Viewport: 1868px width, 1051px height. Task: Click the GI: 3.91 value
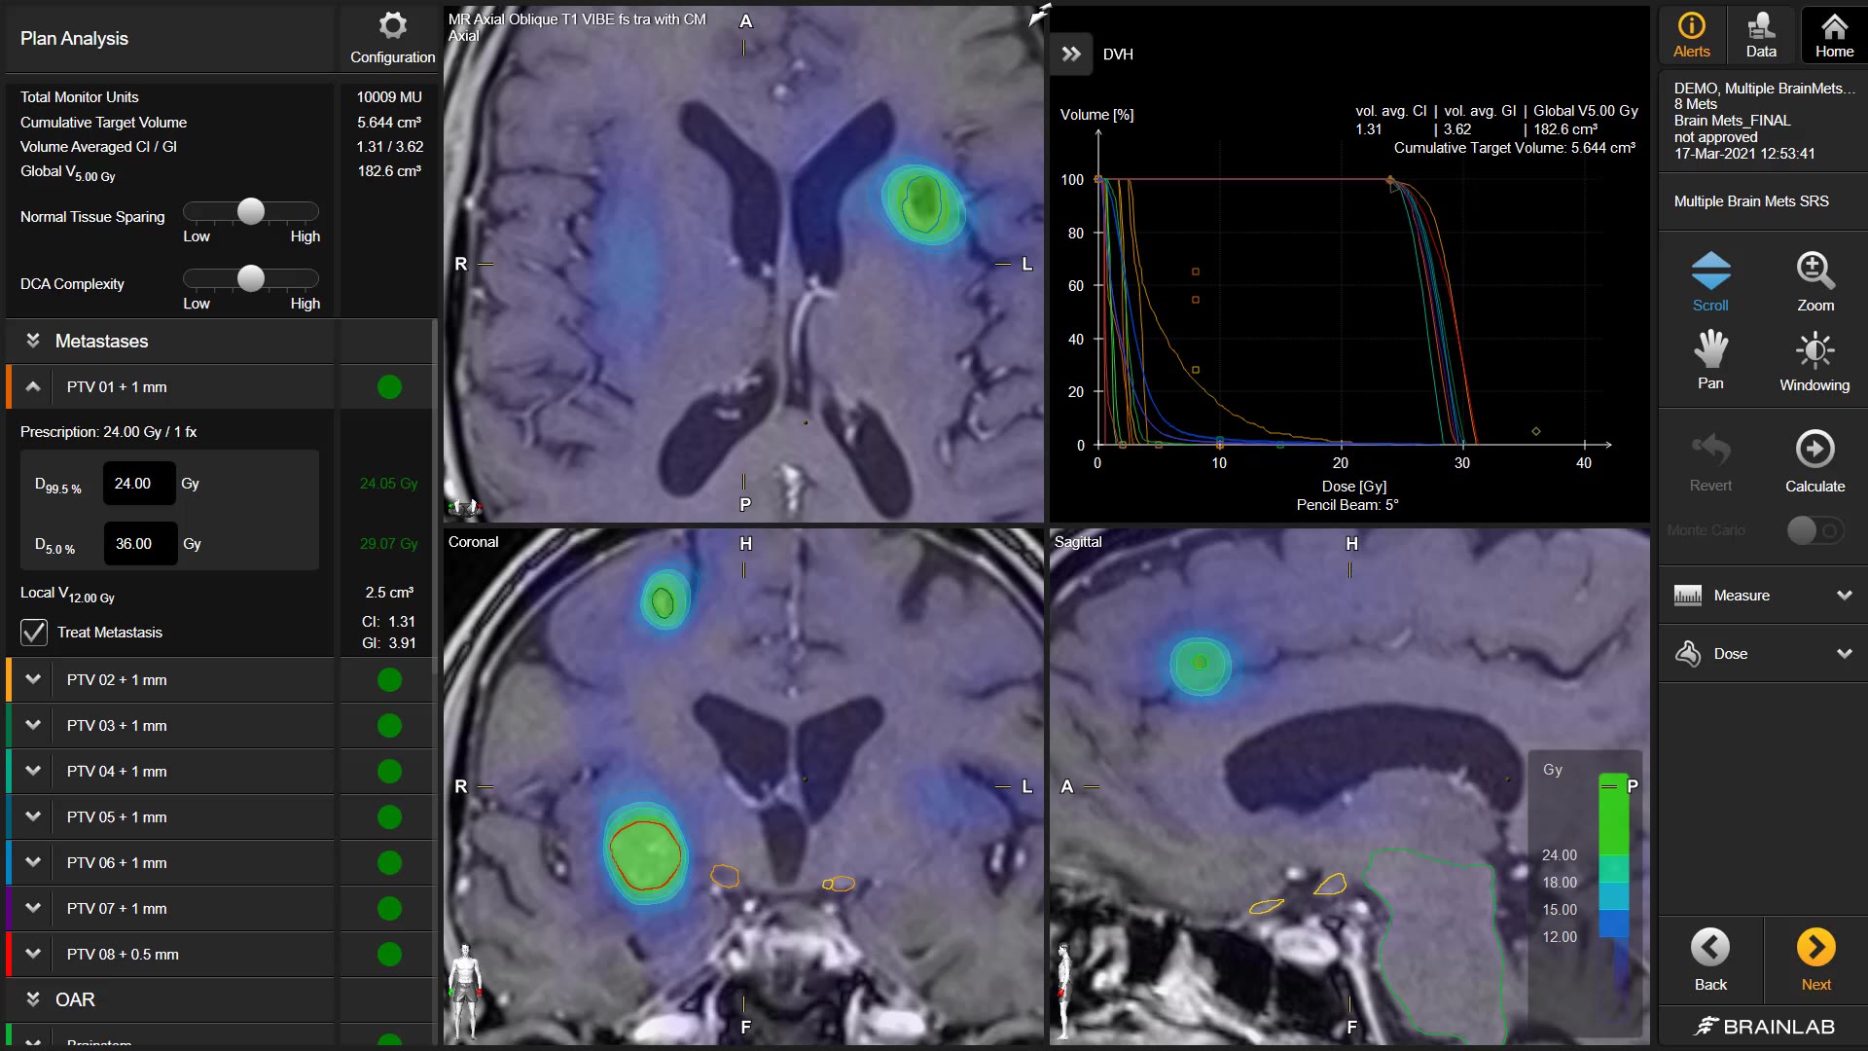pos(389,643)
